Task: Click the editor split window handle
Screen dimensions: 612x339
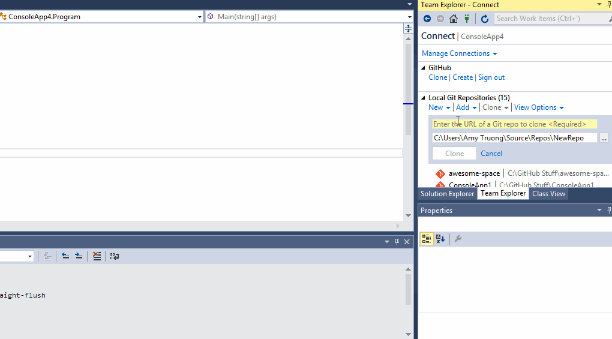Action: pyautogui.click(x=408, y=28)
